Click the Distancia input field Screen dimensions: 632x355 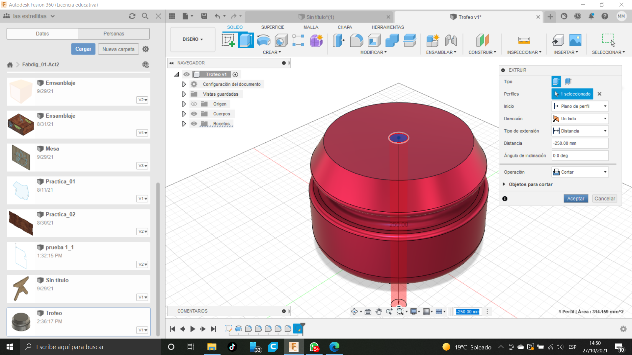point(579,143)
